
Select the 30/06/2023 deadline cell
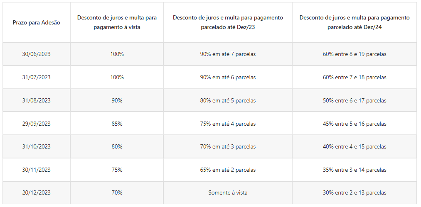point(37,54)
